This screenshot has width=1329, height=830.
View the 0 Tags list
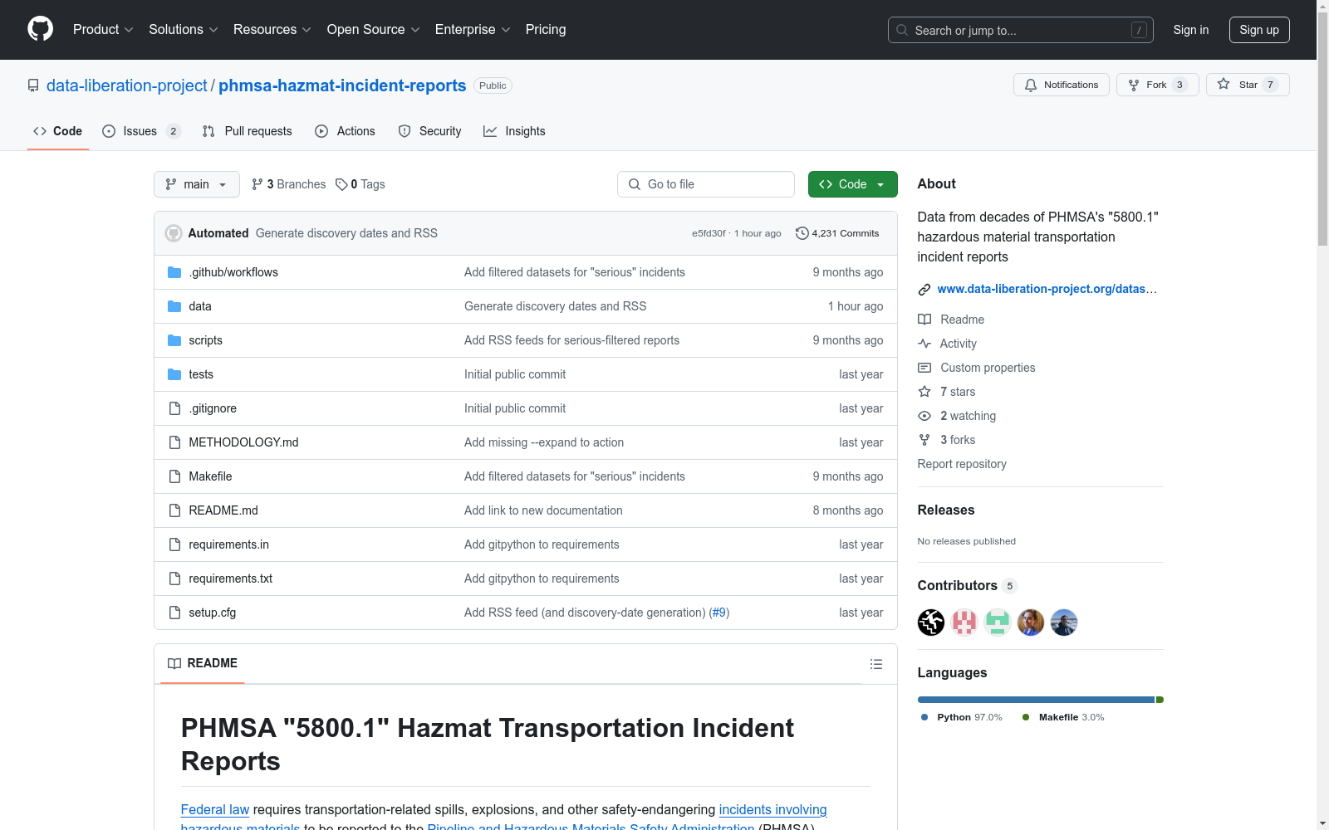360,184
